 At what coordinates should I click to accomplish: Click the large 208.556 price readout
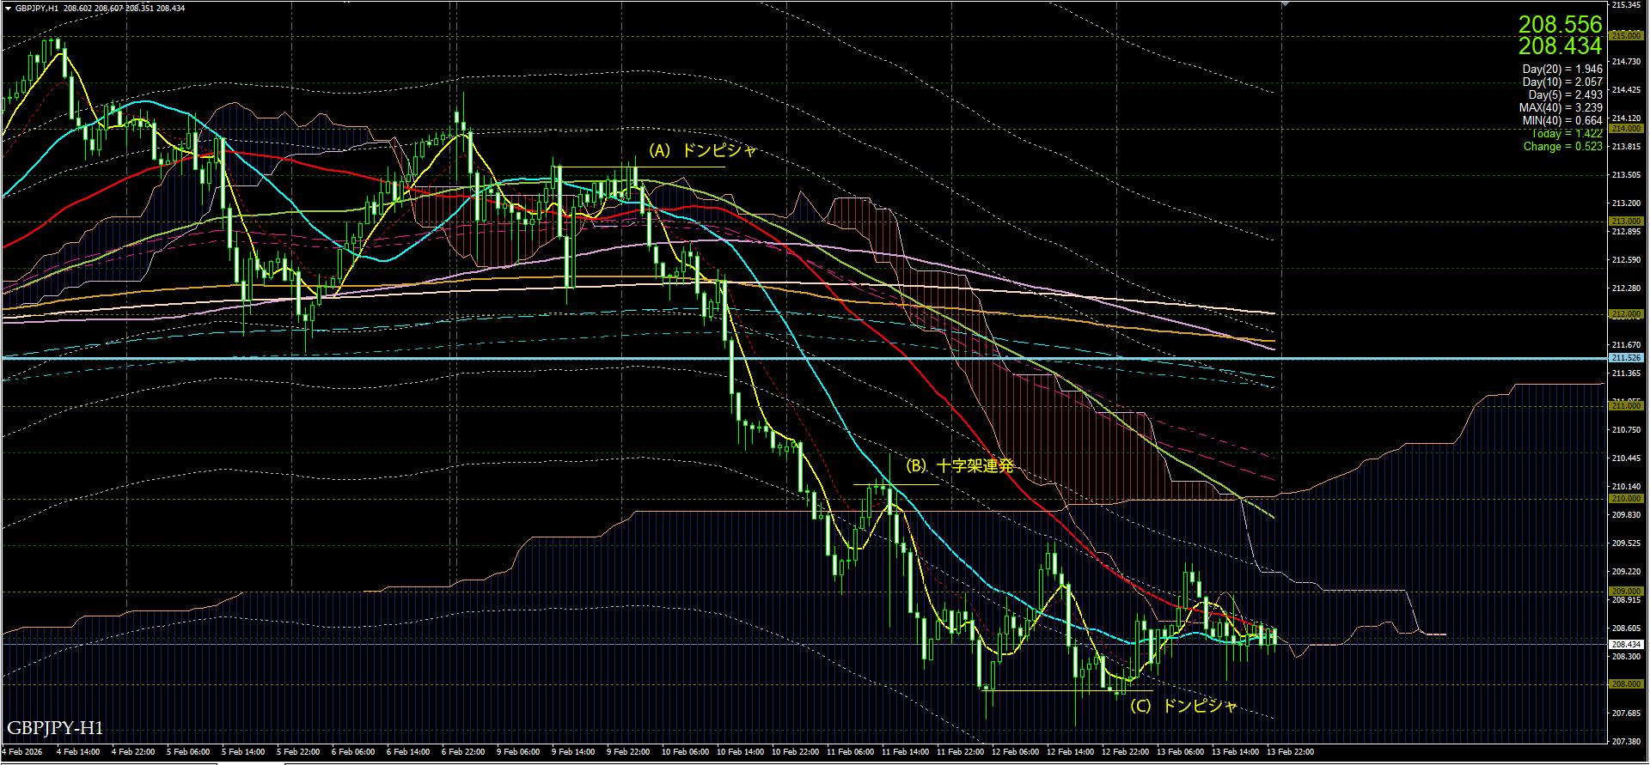(x=1560, y=24)
